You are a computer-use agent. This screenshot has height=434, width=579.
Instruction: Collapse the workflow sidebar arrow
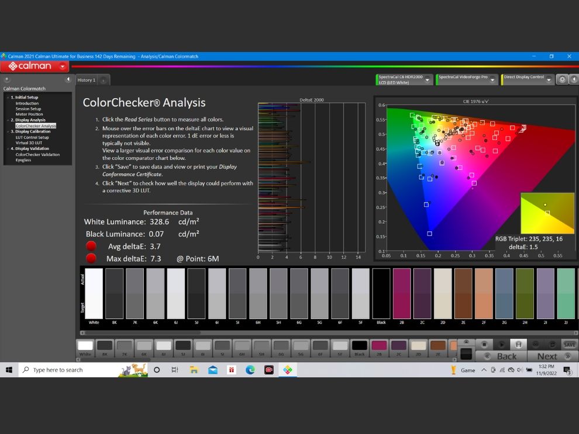point(68,79)
